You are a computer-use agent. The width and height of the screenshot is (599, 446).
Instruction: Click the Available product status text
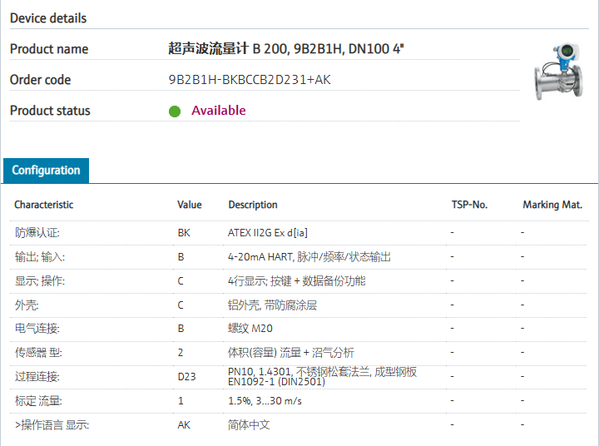pyautogui.click(x=218, y=111)
